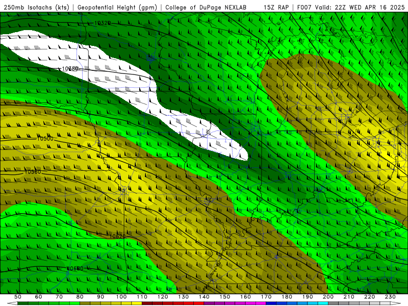
Task: Click the 220 knot scale label
Action: pos(369,297)
